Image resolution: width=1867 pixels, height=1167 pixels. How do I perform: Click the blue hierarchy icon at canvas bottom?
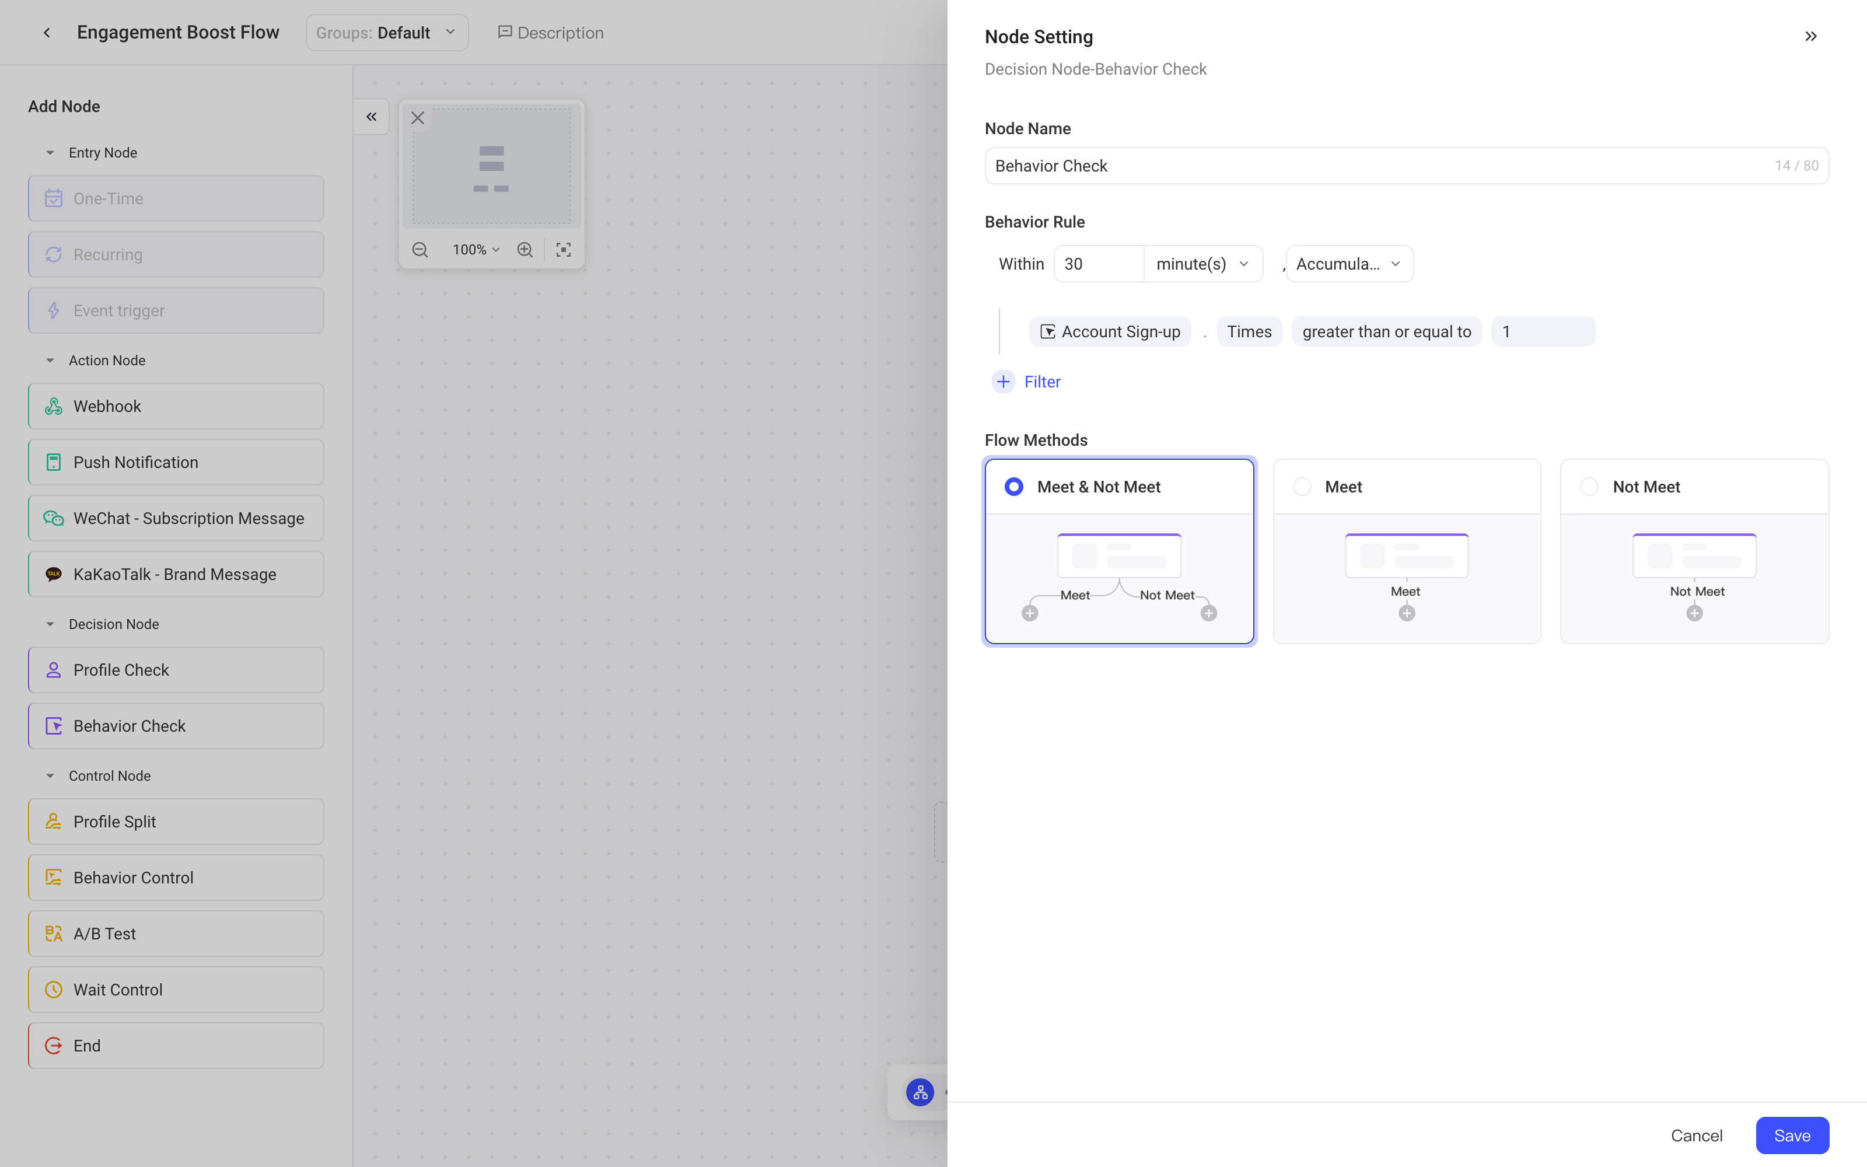tap(919, 1092)
